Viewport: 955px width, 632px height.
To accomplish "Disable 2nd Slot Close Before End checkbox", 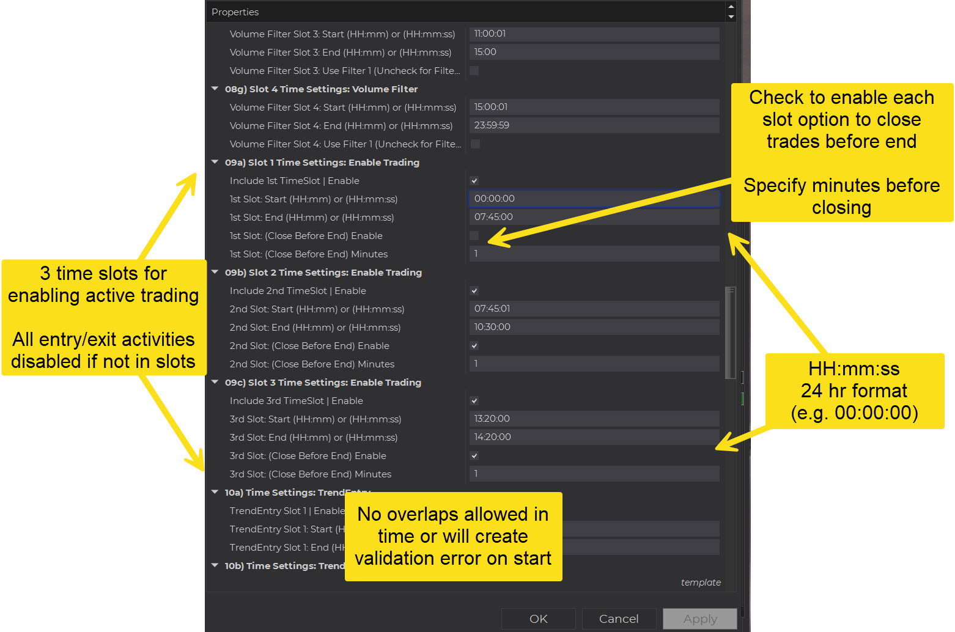I will pyautogui.click(x=474, y=346).
